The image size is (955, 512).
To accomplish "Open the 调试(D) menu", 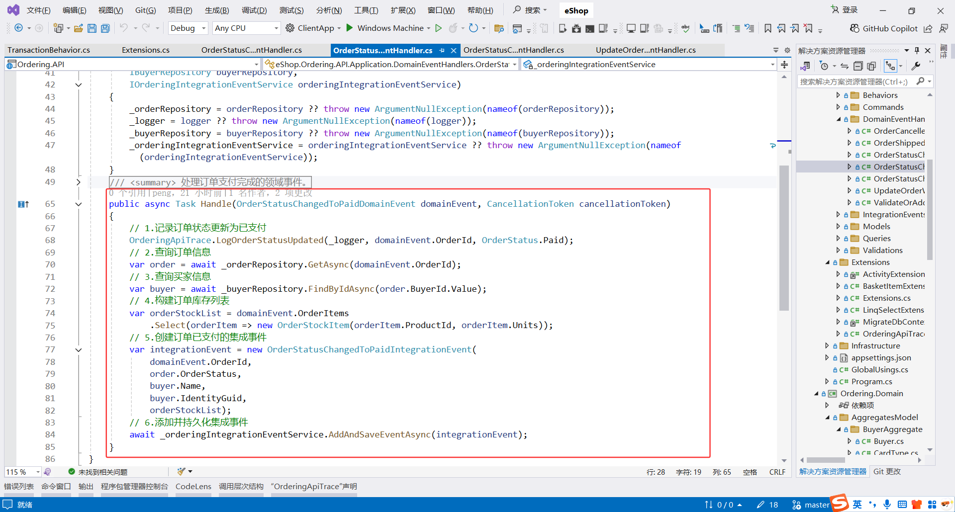I will [x=254, y=10].
